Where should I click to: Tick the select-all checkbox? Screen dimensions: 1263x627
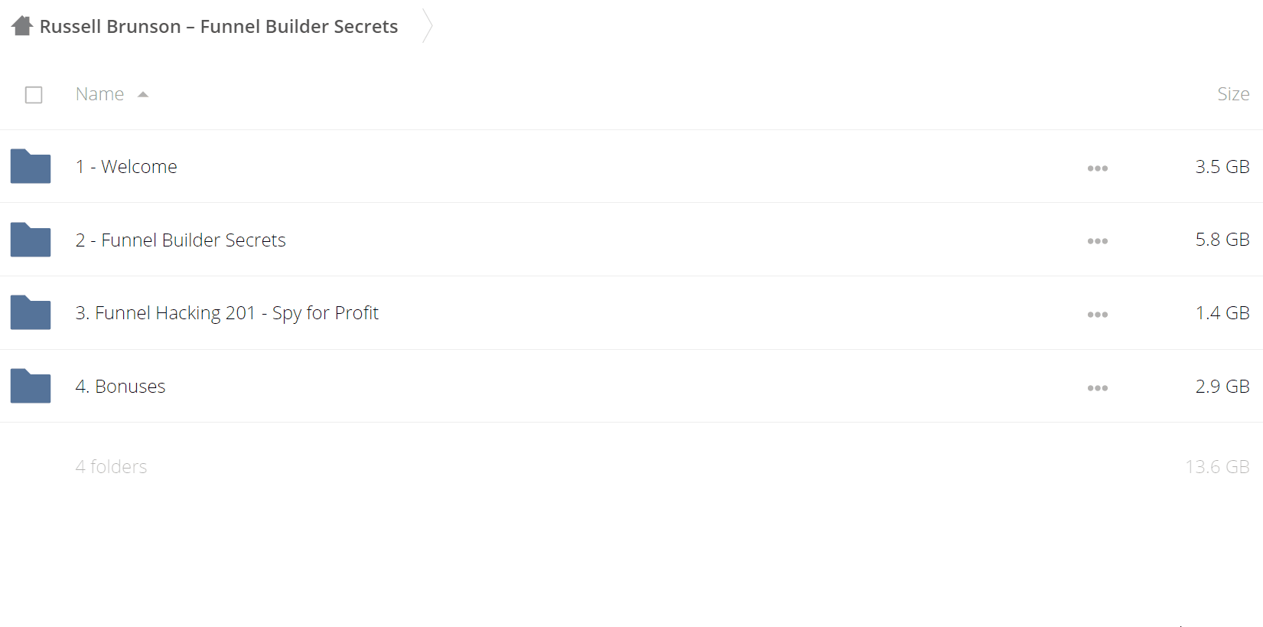34,95
